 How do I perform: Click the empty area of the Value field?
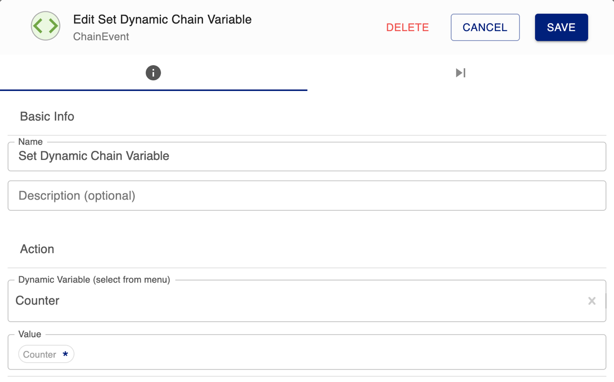click(340, 355)
